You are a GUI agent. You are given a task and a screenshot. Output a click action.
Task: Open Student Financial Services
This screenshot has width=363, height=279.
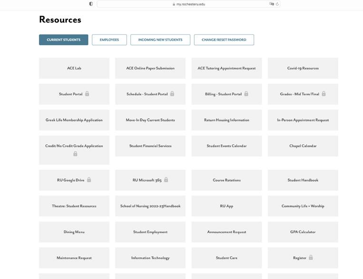pos(150,146)
